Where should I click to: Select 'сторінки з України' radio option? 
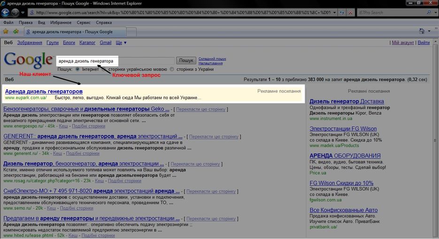click(172, 69)
